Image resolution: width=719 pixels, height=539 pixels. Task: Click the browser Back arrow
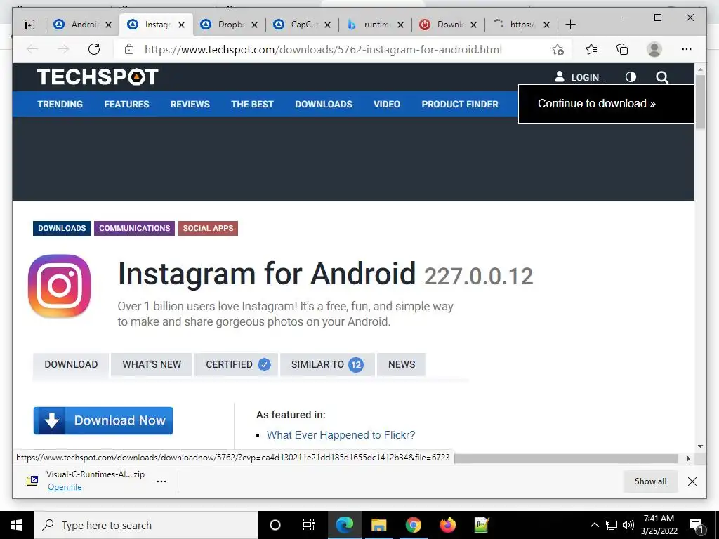[x=32, y=49]
